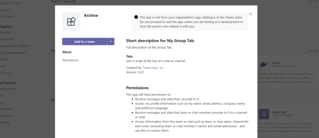The width and height of the screenshot is (319, 138).
Task: Click the info icon in the warning banner
Action: click(x=136, y=17)
